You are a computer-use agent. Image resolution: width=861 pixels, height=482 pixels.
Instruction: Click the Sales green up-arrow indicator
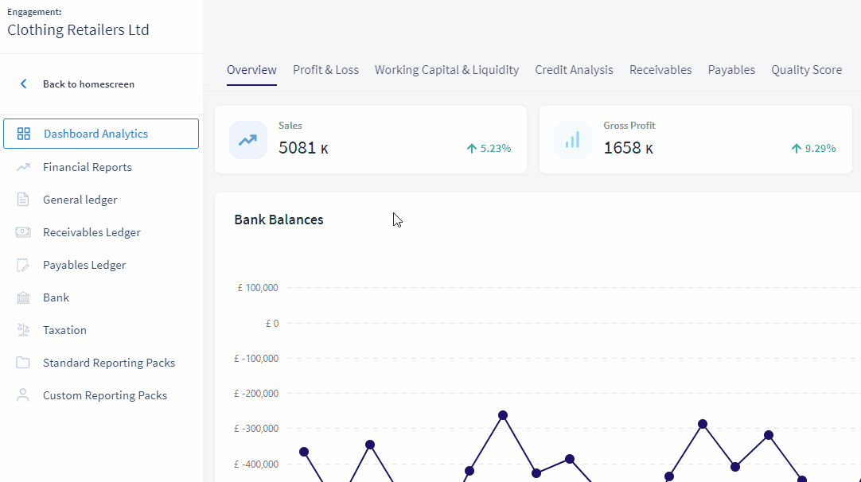471,148
